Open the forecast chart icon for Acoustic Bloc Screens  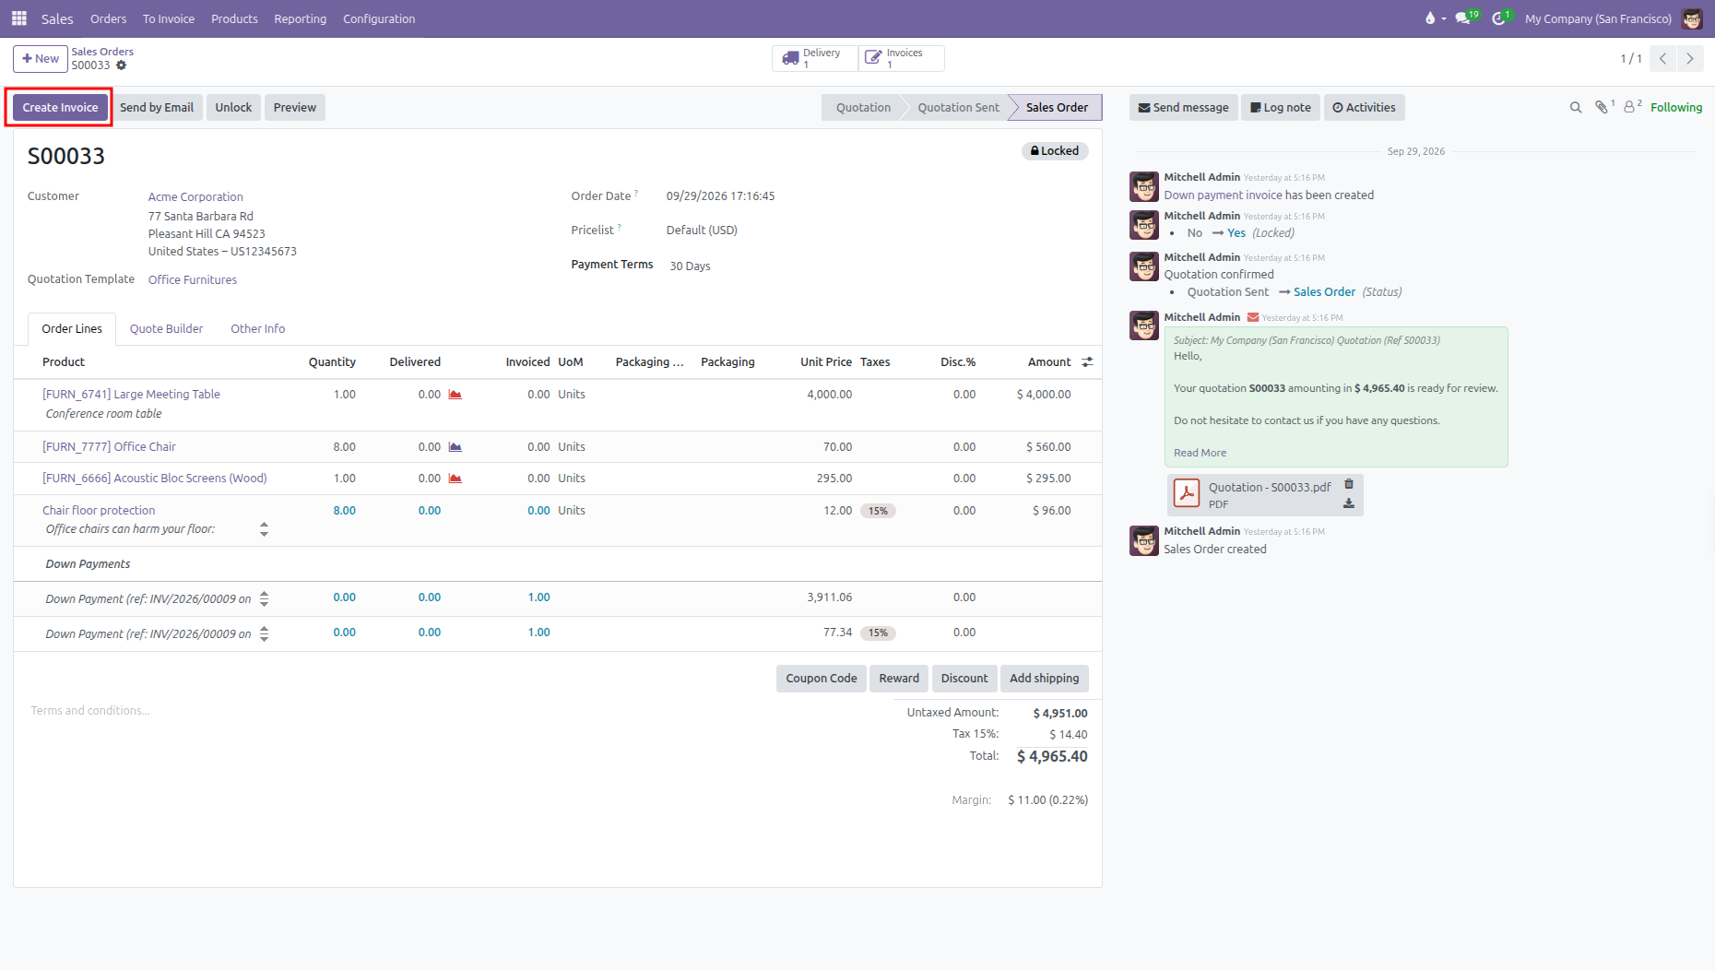(455, 479)
